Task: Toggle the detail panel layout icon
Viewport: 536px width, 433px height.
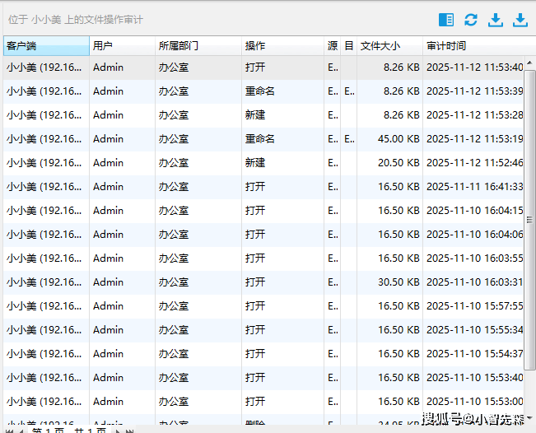Action: coord(446,20)
